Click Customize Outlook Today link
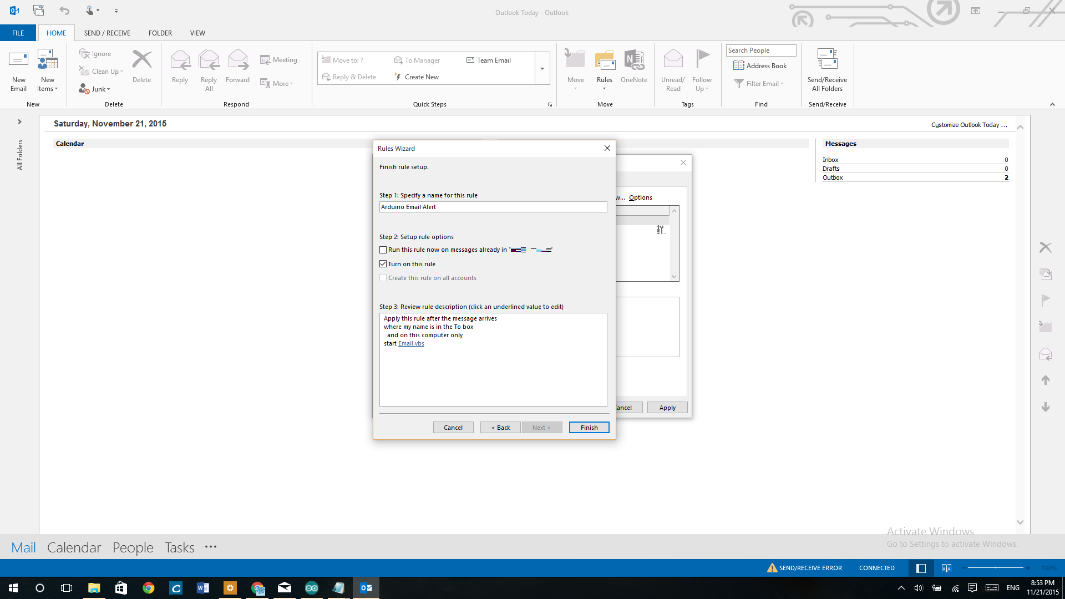1065x599 pixels. coord(969,125)
